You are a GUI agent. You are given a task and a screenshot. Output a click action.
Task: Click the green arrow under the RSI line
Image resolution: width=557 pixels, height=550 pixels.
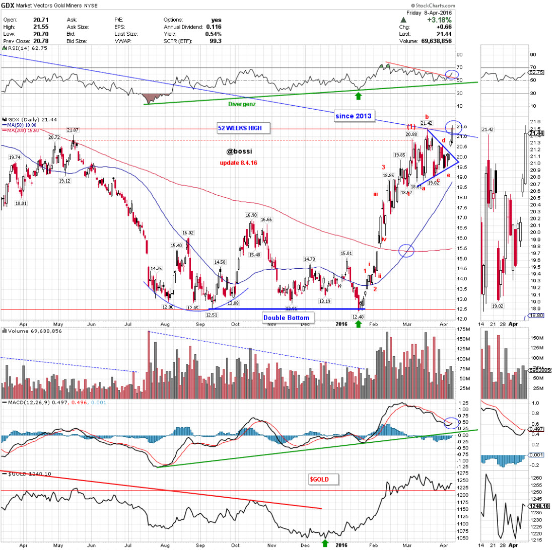click(359, 96)
